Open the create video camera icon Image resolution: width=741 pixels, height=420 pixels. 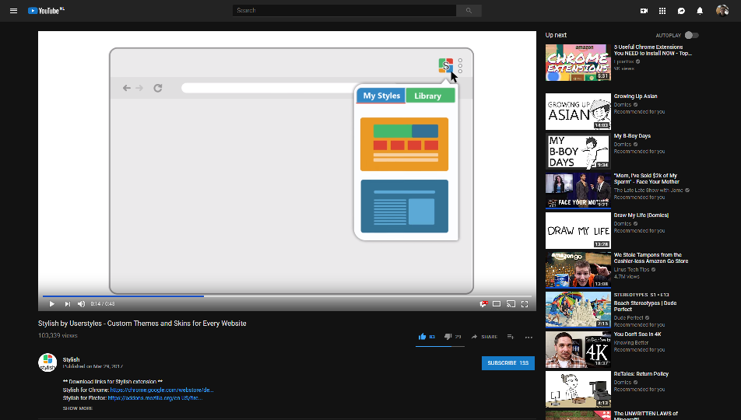(644, 10)
